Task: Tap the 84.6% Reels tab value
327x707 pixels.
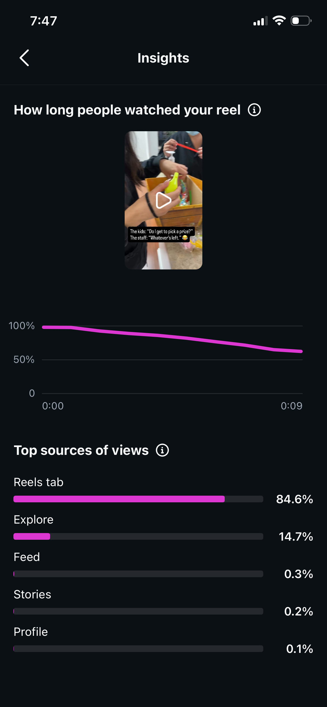Action: (295, 499)
